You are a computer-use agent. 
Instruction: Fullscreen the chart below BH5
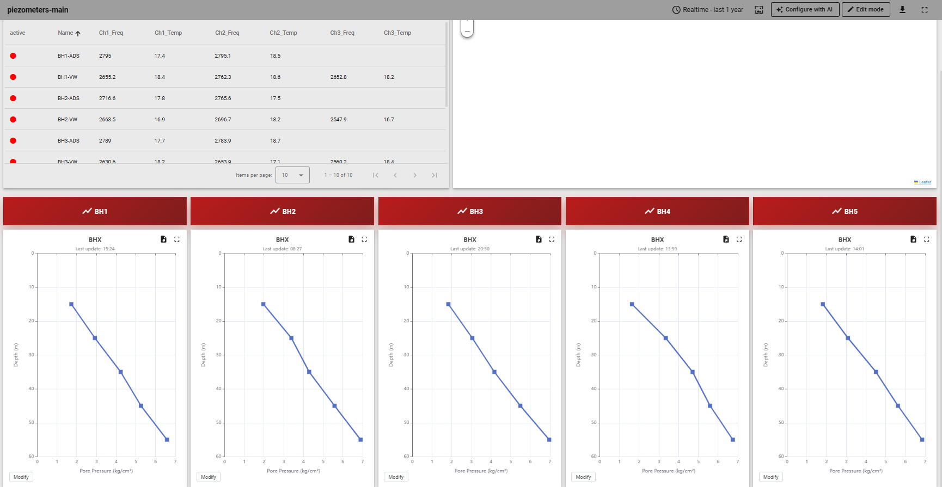pos(927,239)
